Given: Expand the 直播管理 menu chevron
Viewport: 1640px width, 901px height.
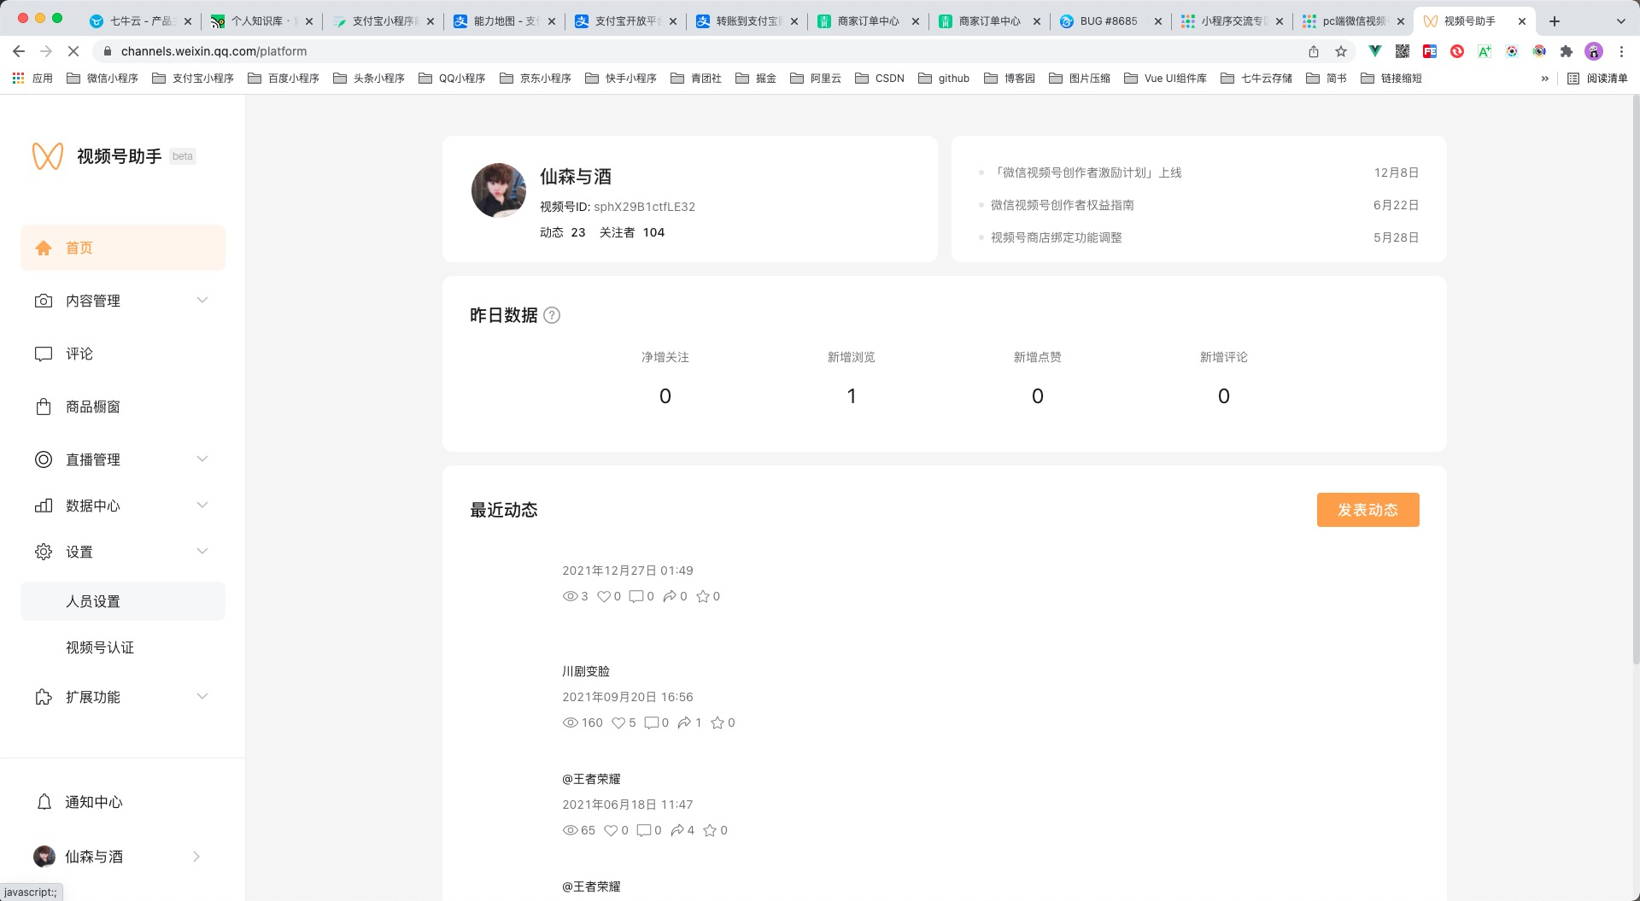Looking at the screenshot, I should click(x=202, y=459).
